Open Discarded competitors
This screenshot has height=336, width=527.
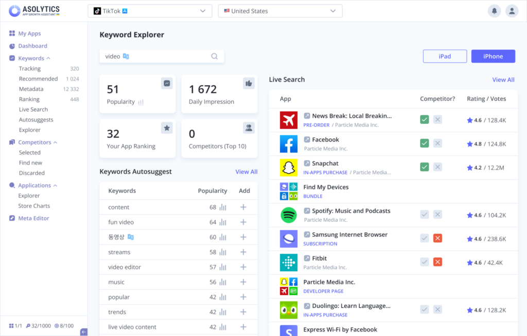point(31,173)
